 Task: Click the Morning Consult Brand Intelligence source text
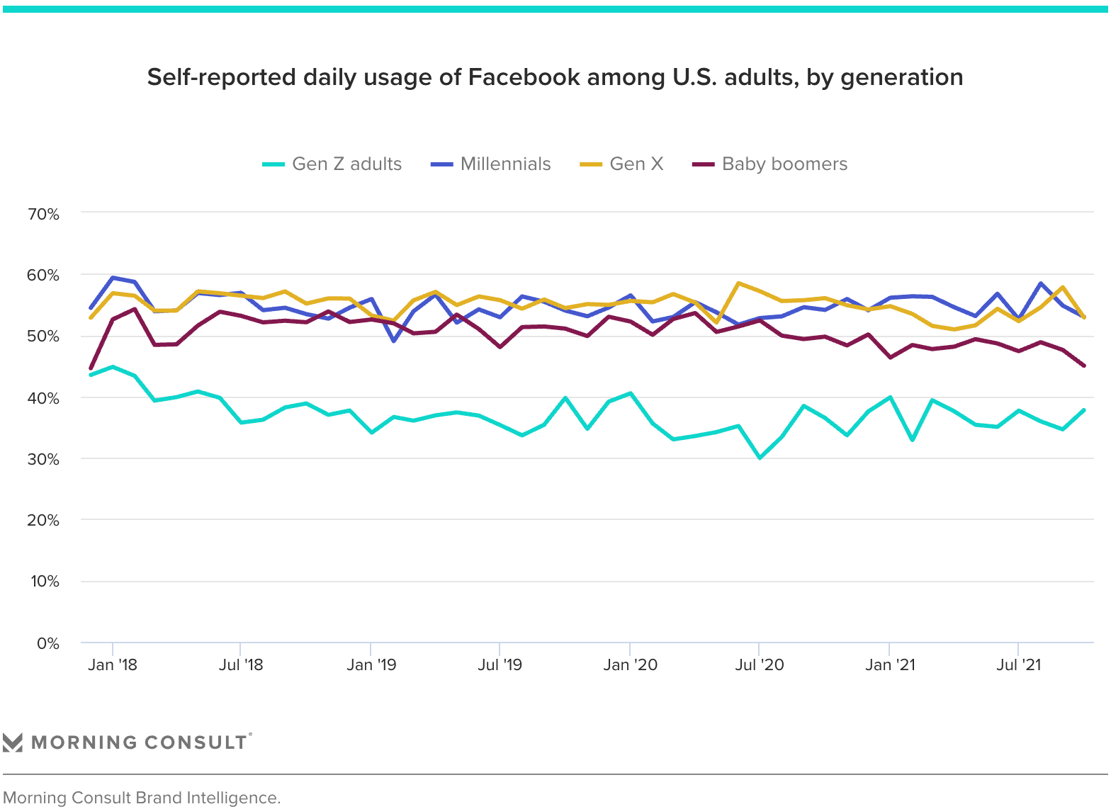coord(142,798)
